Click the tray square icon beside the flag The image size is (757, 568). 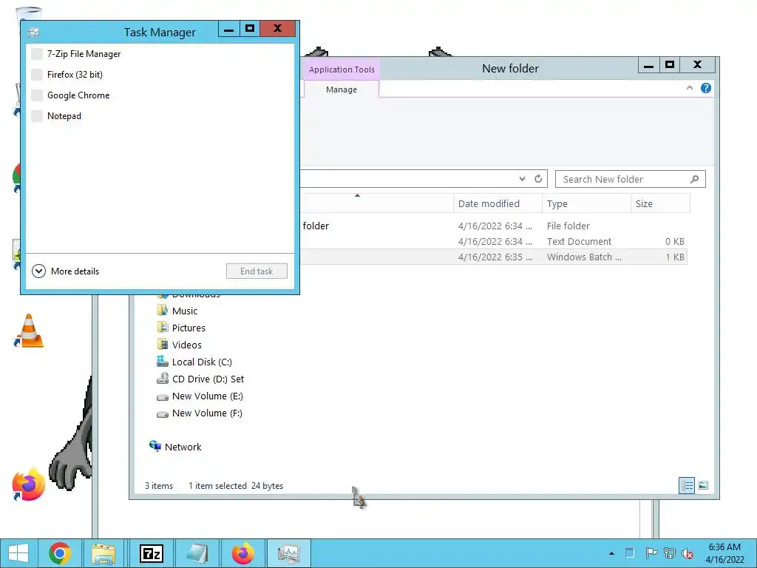point(630,553)
